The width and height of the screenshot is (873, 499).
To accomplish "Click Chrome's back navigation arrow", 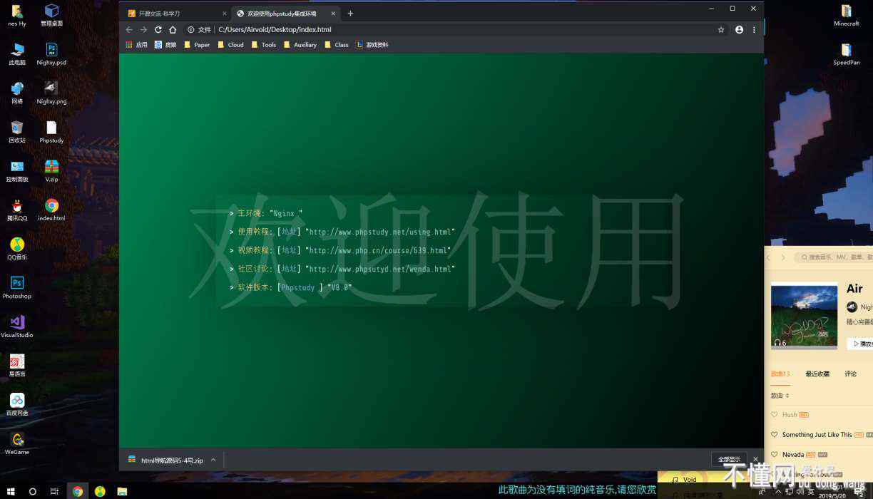I will [129, 30].
